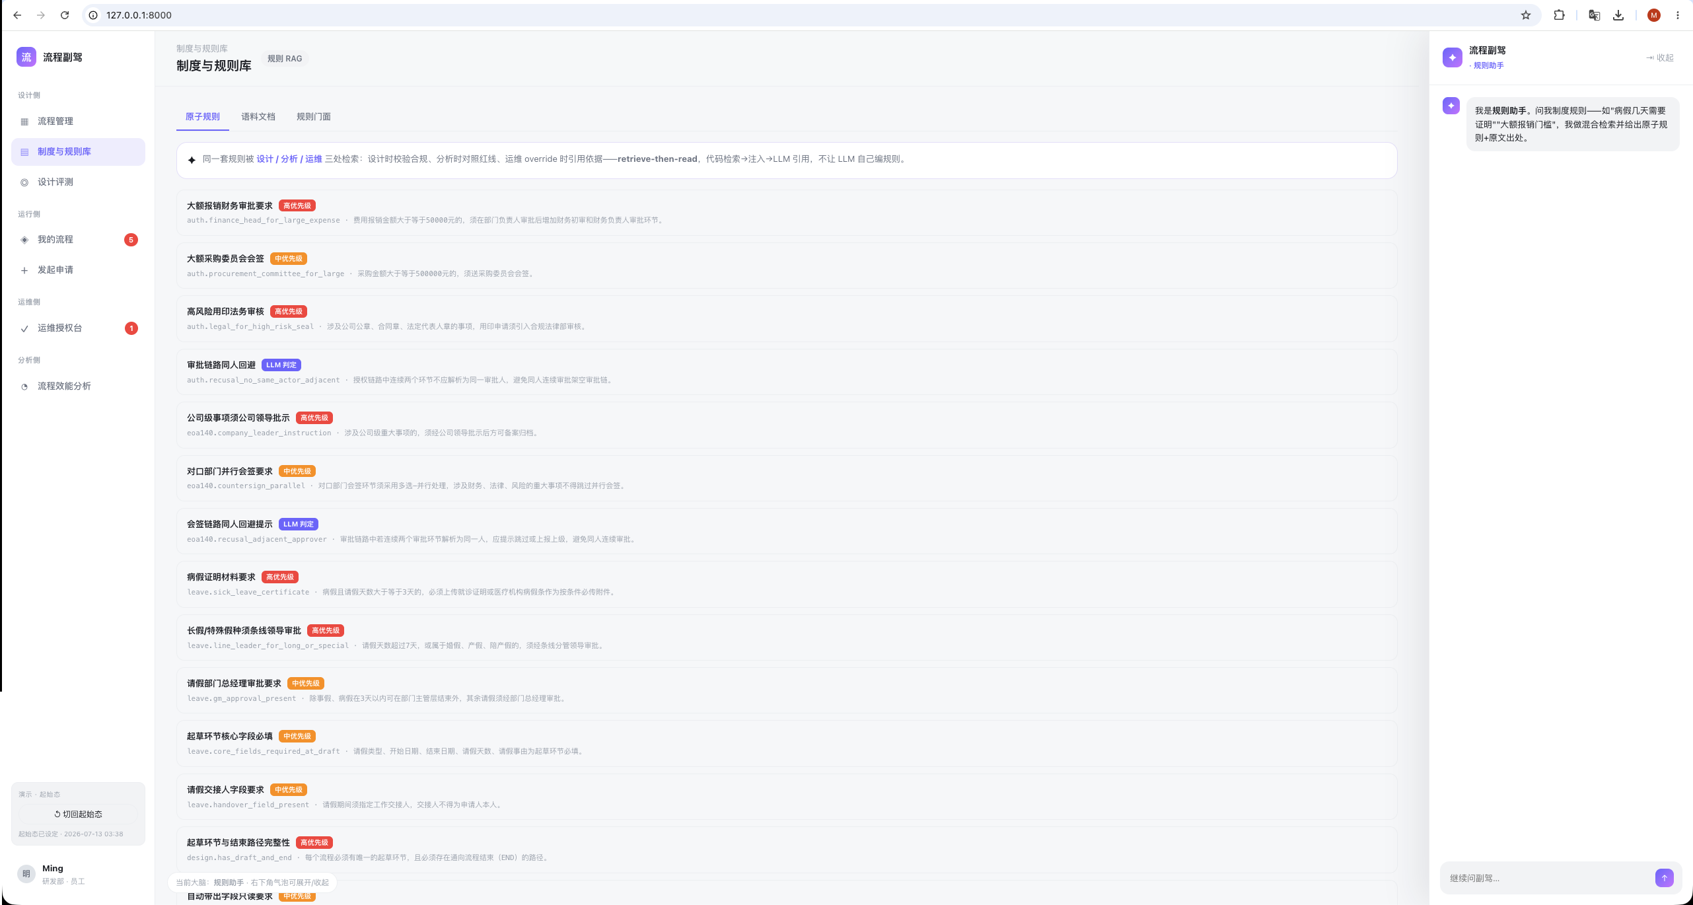Image resolution: width=1693 pixels, height=905 pixels.
Task: Click the red badge 1 on 运维授权台
Action: coord(131,328)
